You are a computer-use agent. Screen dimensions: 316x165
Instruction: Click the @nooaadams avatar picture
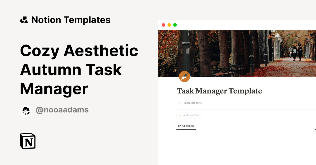[x=26, y=110]
